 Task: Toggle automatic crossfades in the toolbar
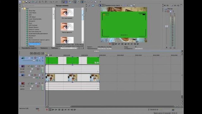[x=66, y=2]
